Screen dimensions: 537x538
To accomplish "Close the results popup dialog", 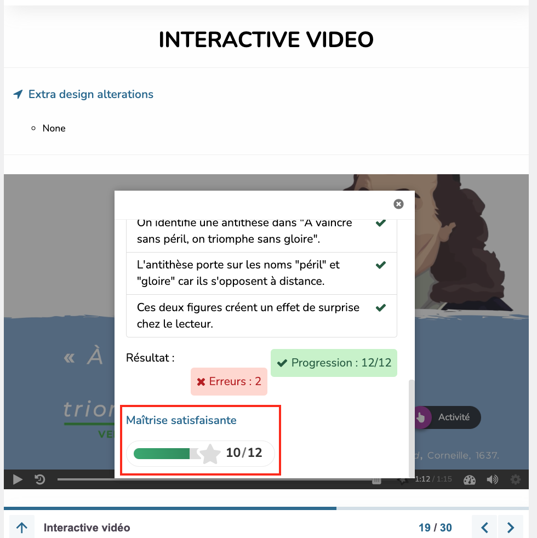I will pyautogui.click(x=398, y=204).
